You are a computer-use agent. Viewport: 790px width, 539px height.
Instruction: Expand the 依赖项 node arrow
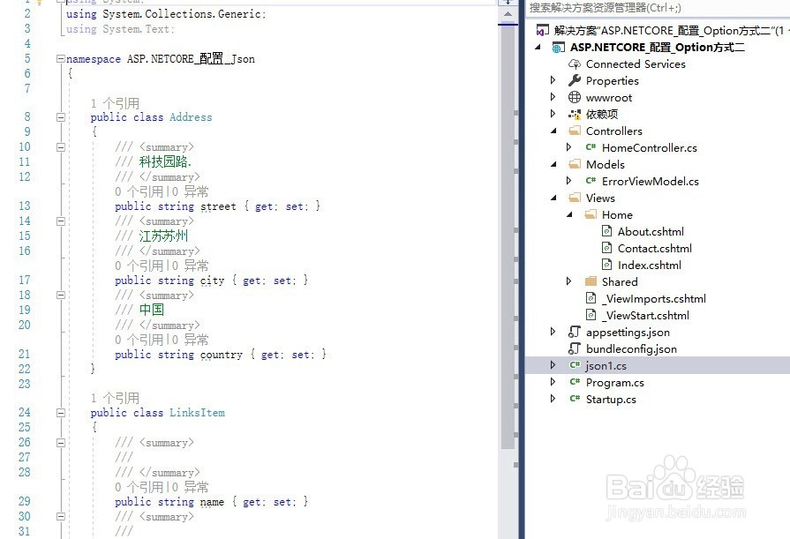(x=553, y=114)
